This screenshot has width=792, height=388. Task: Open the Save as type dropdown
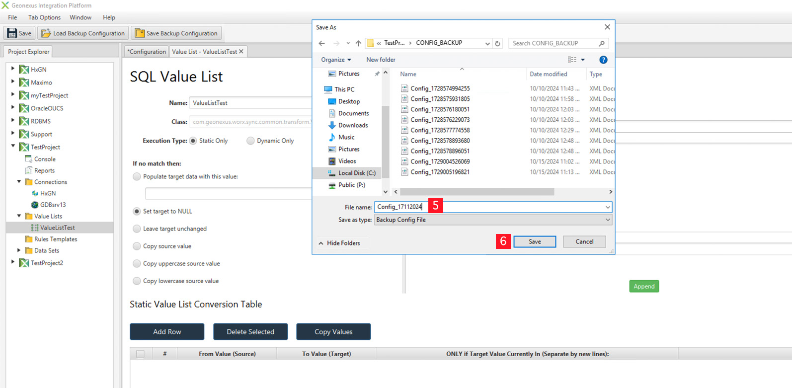pos(607,220)
